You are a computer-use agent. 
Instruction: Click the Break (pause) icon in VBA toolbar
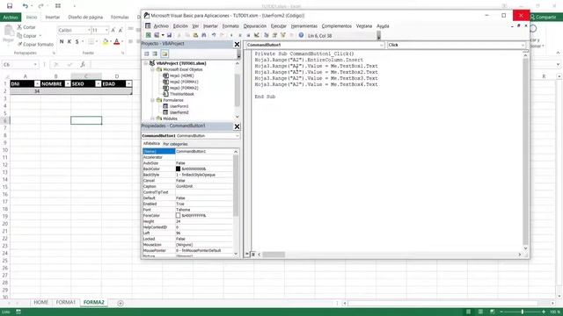[x=240, y=35]
